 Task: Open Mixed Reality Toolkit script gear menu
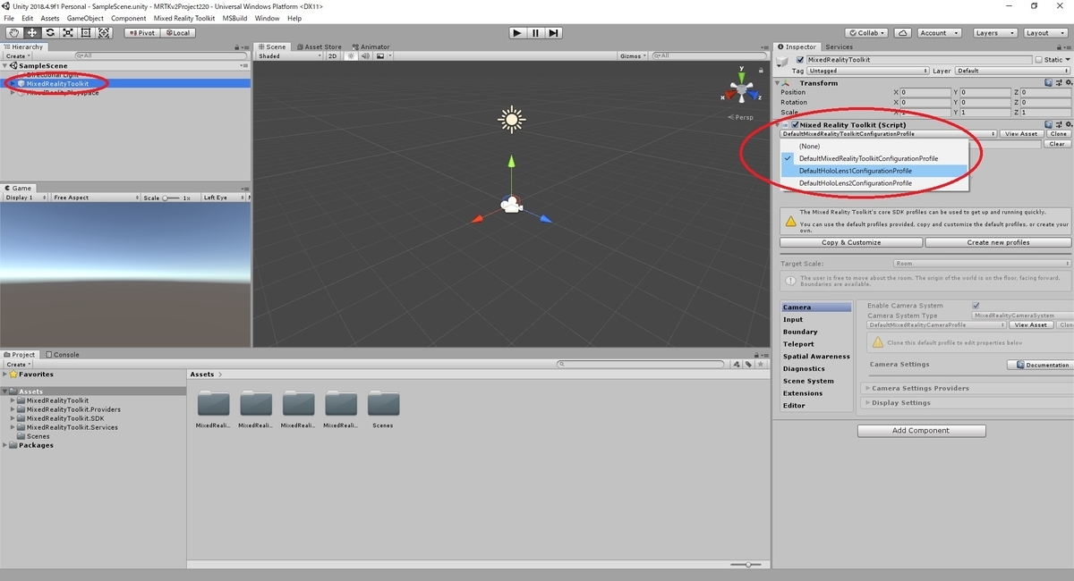(1067, 125)
